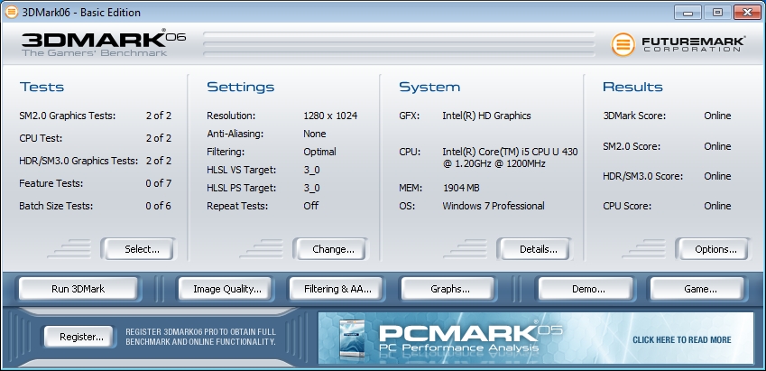Image resolution: width=766 pixels, height=371 pixels.
Task: Click the CPU Score Online value
Action: 717,206
